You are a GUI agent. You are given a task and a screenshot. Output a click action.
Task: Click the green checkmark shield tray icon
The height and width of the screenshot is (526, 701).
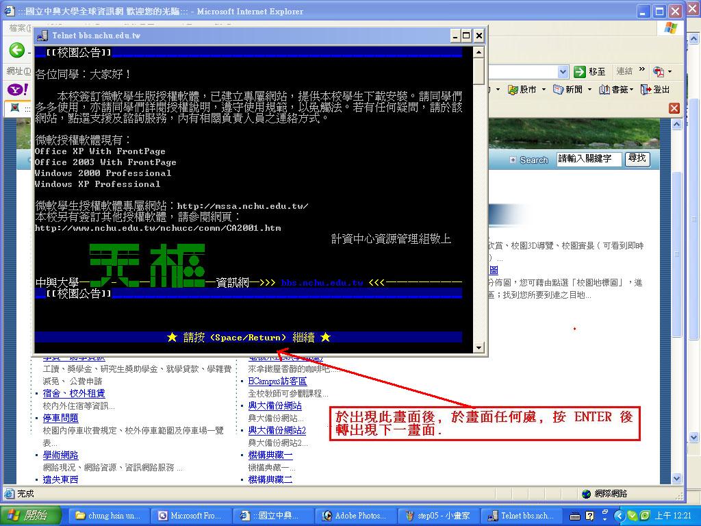click(632, 516)
